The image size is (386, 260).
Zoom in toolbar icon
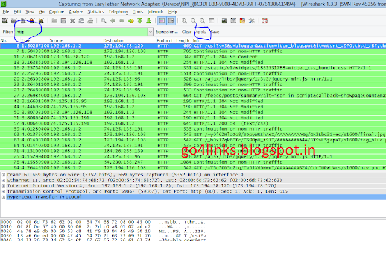[x=184, y=21]
